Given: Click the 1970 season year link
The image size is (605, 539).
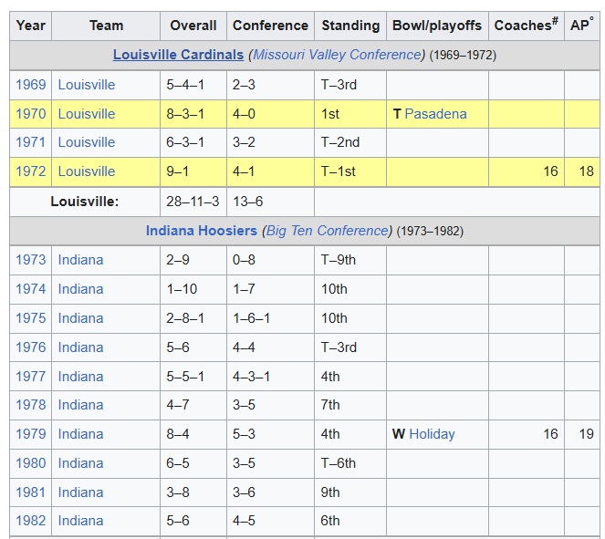Looking at the screenshot, I should tap(30, 114).
